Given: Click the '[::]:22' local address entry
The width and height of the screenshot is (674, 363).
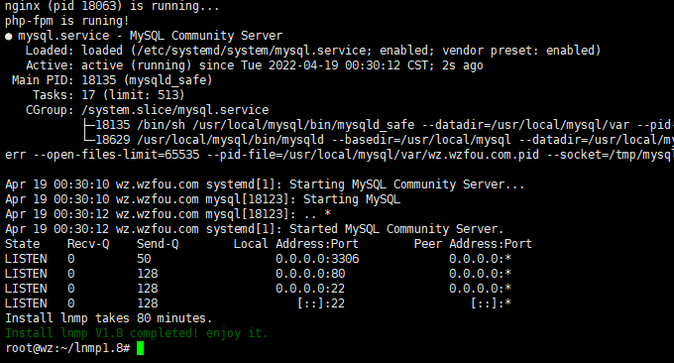Looking at the screenshot, I should [x=321, y=303].
